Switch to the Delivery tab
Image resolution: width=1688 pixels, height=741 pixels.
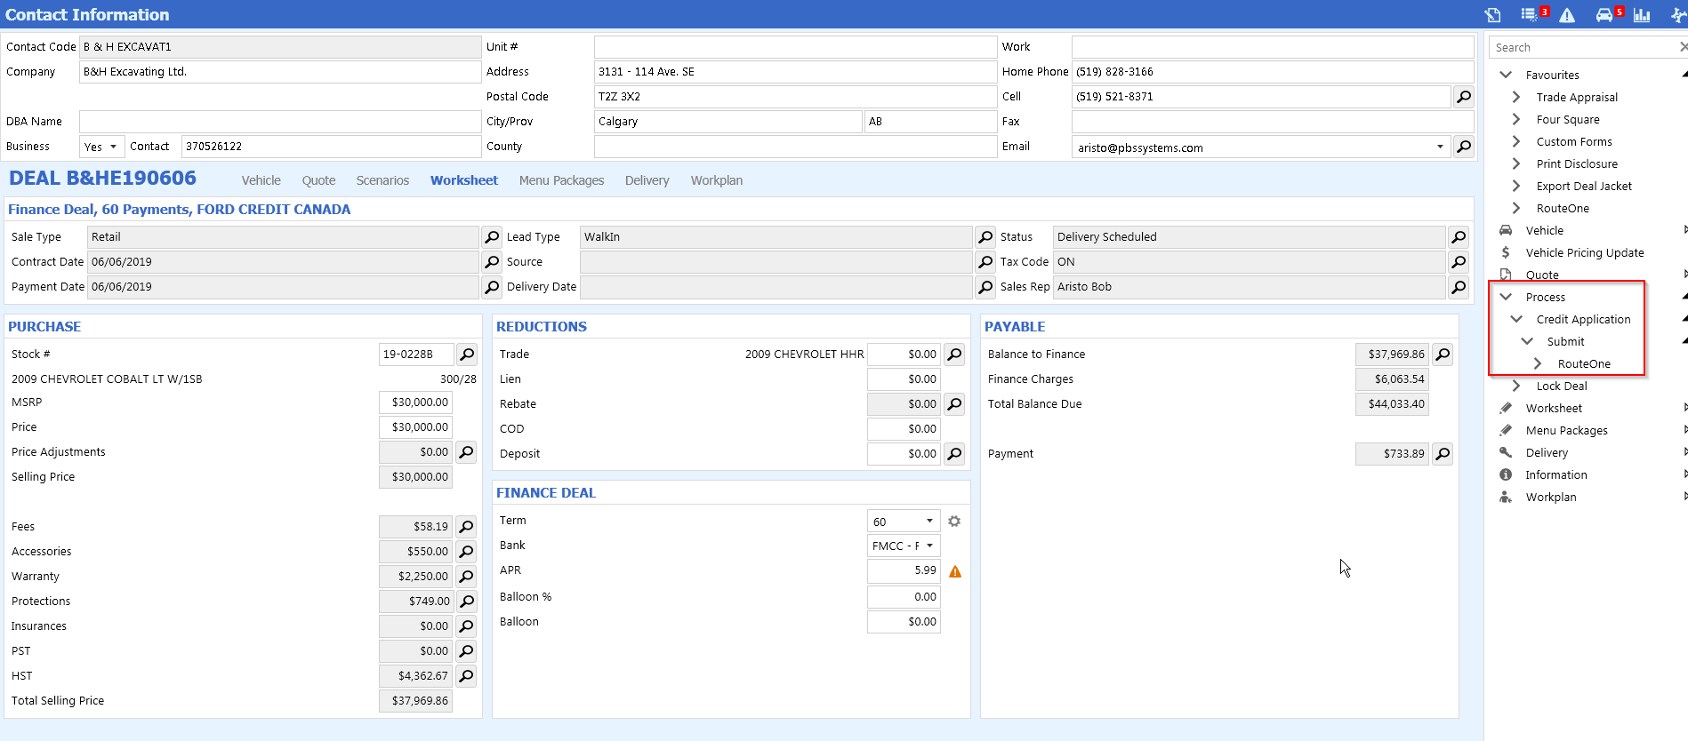coord(647,180)
